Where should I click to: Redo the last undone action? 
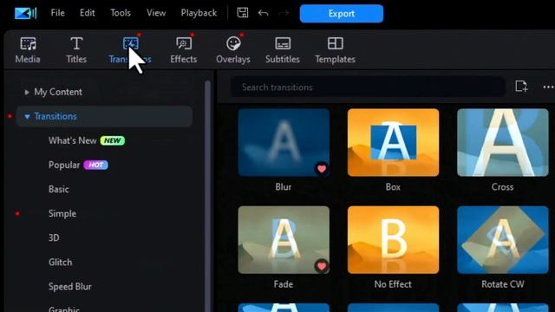284,14
